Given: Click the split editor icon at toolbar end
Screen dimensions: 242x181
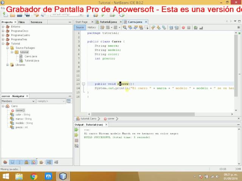Looking at the screenshot, I should pos(239,28).
